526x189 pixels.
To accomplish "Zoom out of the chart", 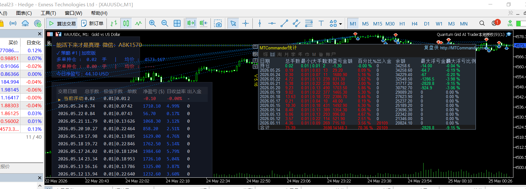I will pyautogui.click(x=165, y=23).
